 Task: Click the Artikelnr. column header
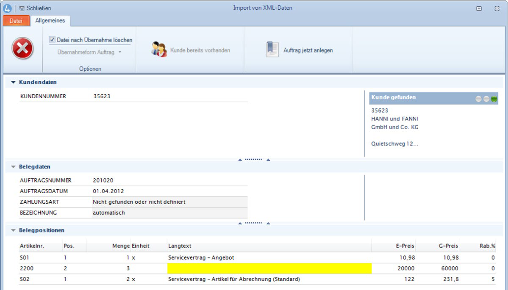pyautogui.click(x=32, y=246)
